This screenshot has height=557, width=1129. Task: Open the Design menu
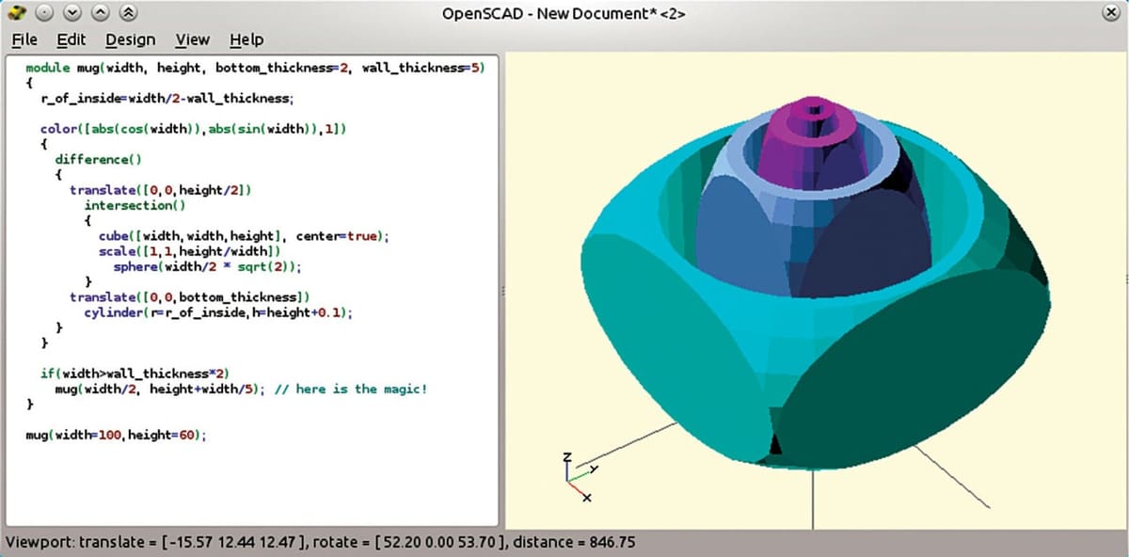pyautogui.click(x=130, y=40)
